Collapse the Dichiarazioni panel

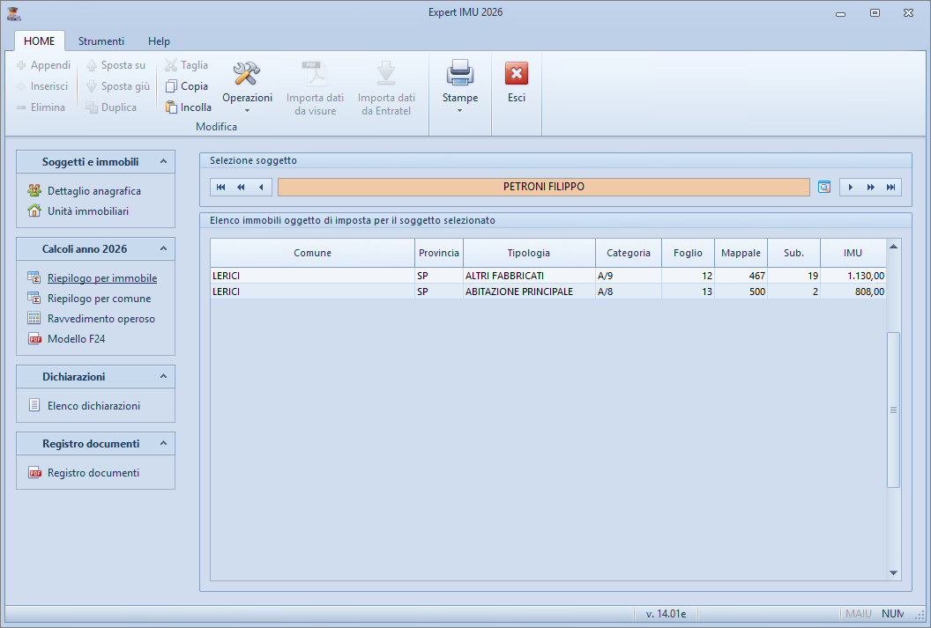tap(162, 377)
